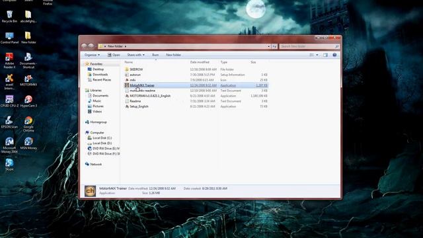The width and height of the screenshot is (423, 238).
Task: Open Local Disk (C:)
Action: [102, 138]
